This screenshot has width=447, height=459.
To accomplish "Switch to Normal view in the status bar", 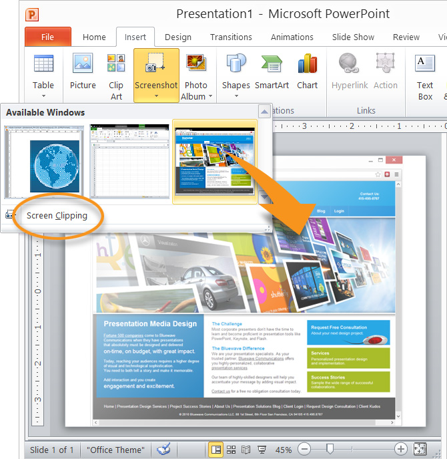I will (x=216, y=450).
